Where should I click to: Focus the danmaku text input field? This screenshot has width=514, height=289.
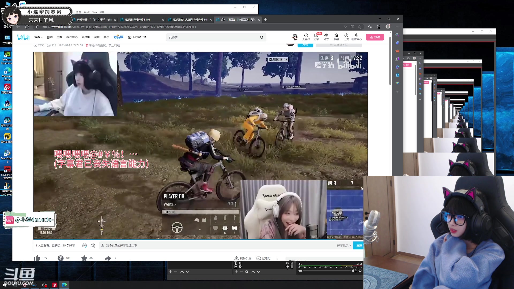coord(220,245)
